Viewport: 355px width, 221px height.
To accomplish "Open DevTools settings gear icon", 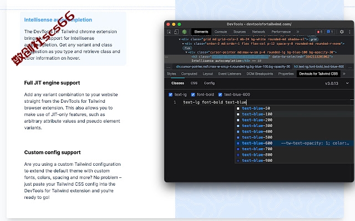I will coord(342,32).
